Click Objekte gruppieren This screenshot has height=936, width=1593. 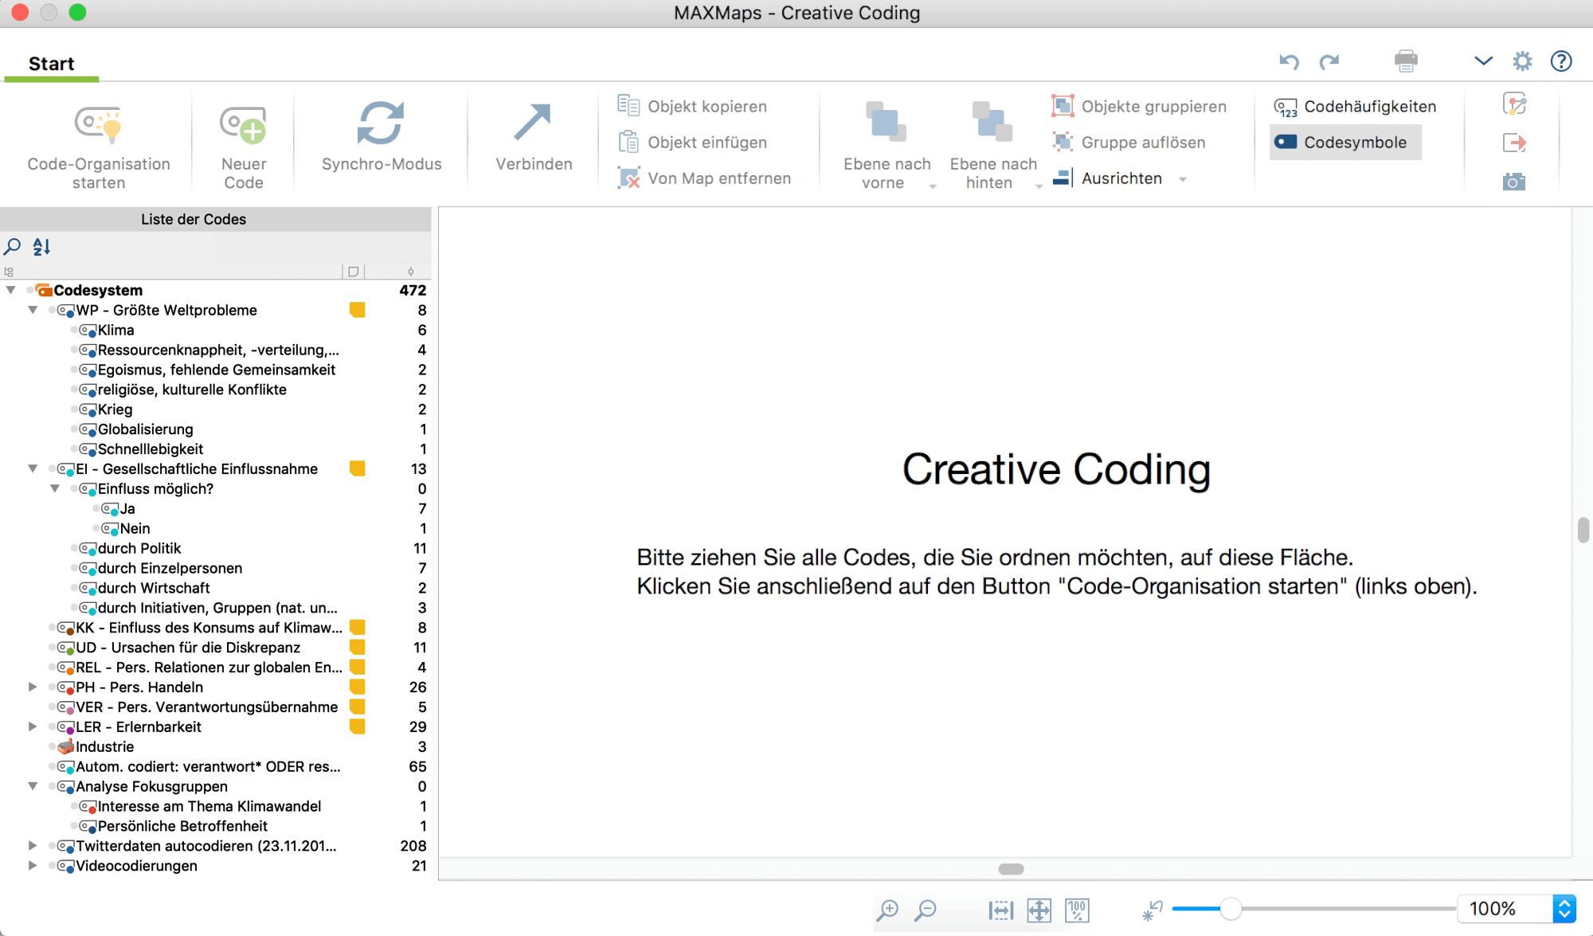point(1139,106)
